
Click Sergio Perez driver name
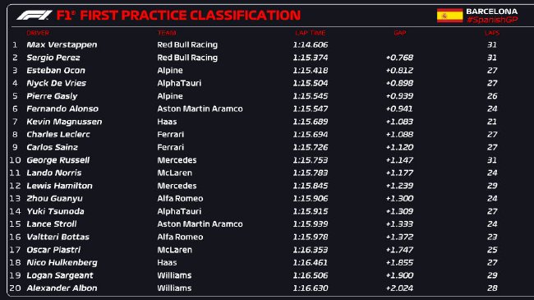tap(53, 58)
